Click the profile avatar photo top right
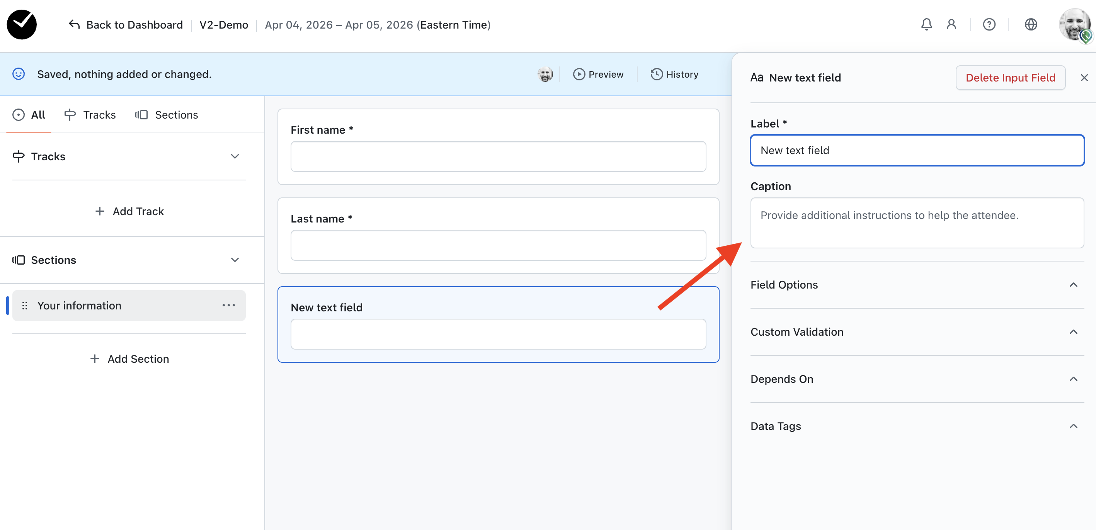This screenshot has width=1096, height=530. click(x=1074, y=25)
